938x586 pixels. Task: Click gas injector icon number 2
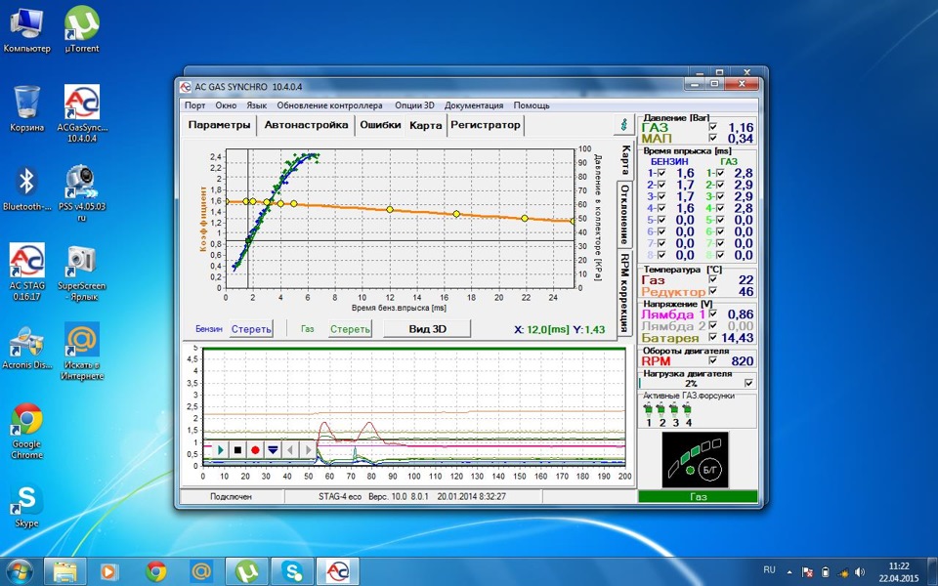click(661, 410)
